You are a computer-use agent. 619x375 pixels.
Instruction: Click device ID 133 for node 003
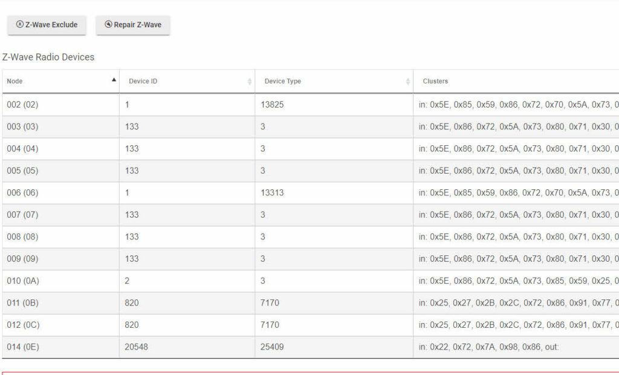pos(131,127)
